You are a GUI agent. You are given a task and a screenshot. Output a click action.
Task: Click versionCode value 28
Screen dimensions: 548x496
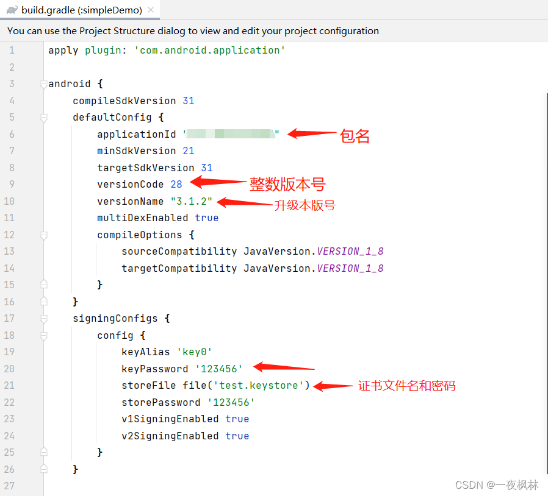pos(176,184)
